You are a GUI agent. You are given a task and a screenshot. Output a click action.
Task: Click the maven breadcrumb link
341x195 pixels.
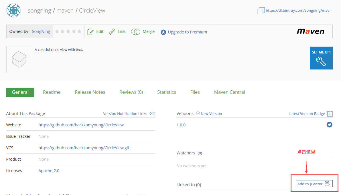[x=65, y=10]
